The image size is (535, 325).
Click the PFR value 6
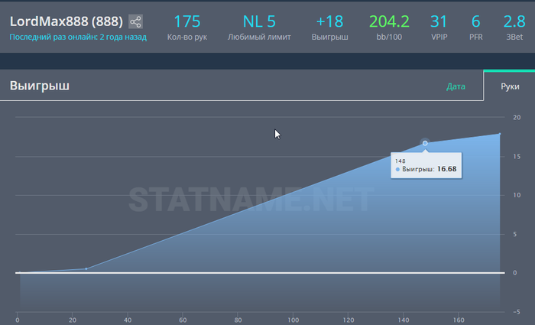coord(475,21)
